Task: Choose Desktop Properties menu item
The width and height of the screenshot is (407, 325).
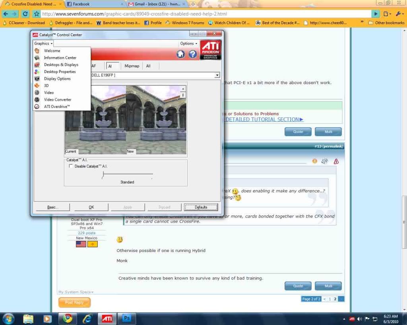Action: (x=60, y=71)
